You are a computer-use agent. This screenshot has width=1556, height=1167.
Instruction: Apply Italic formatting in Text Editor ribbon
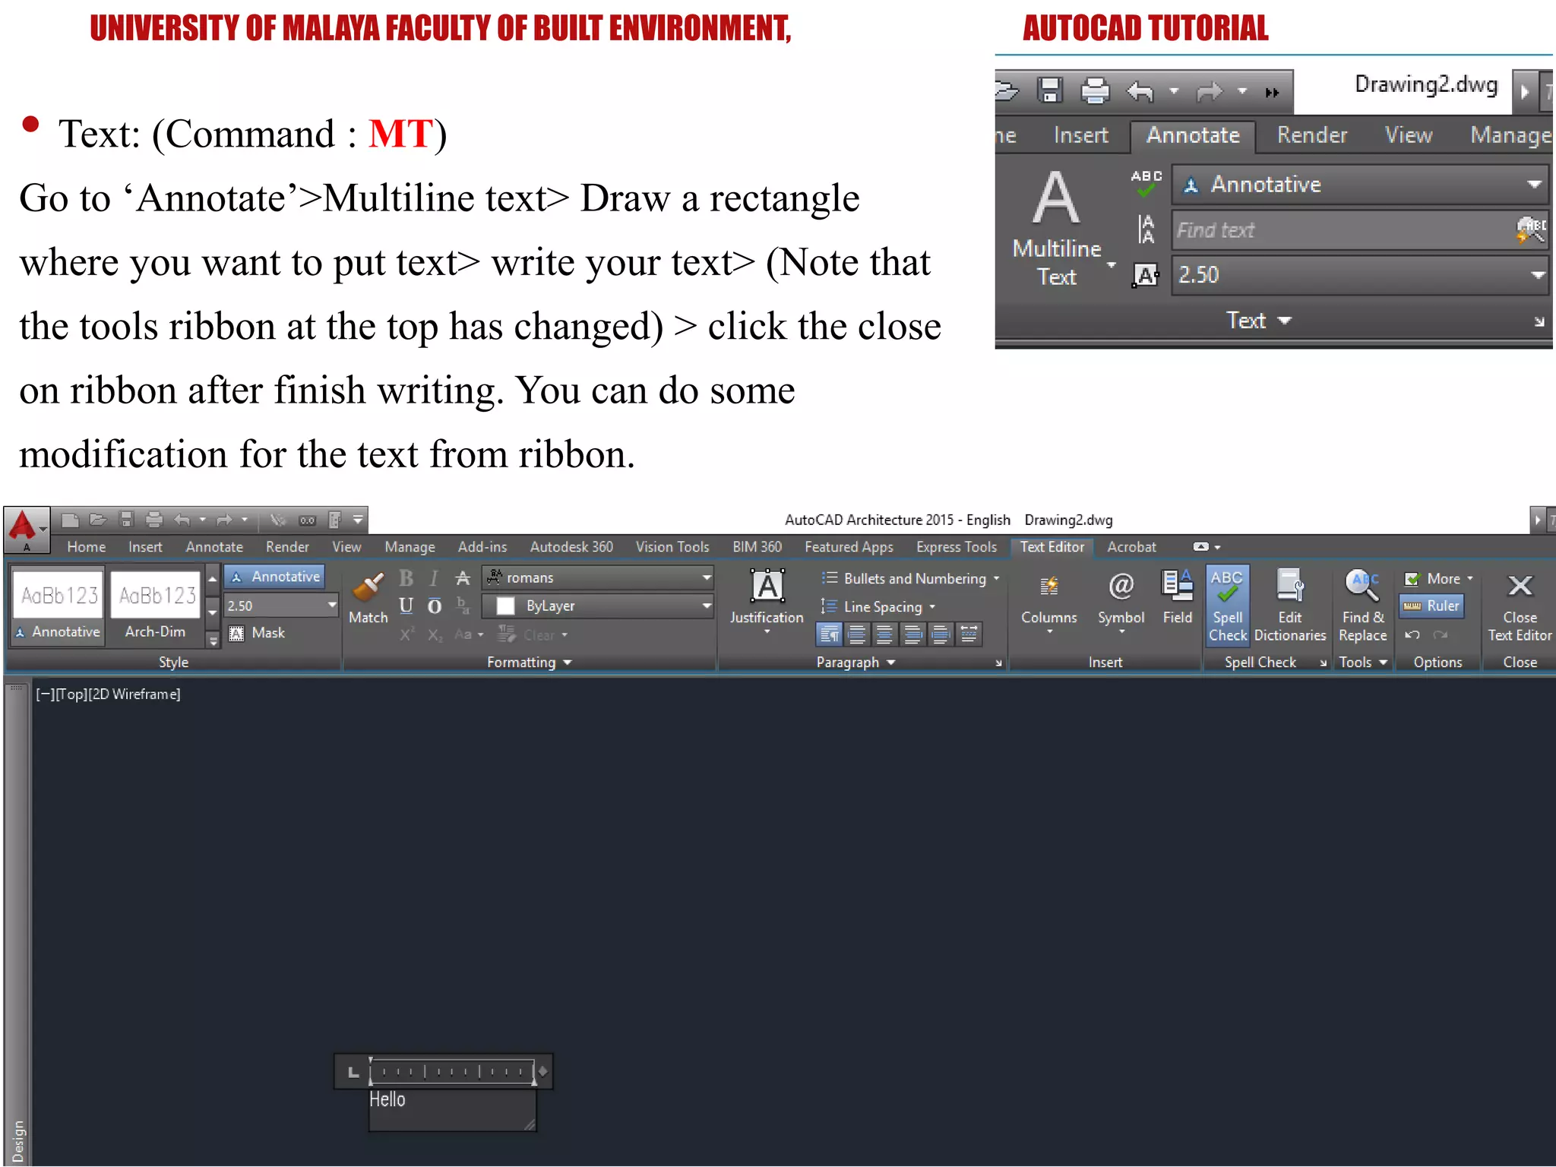pyautogui.click(x=434, y=578)
